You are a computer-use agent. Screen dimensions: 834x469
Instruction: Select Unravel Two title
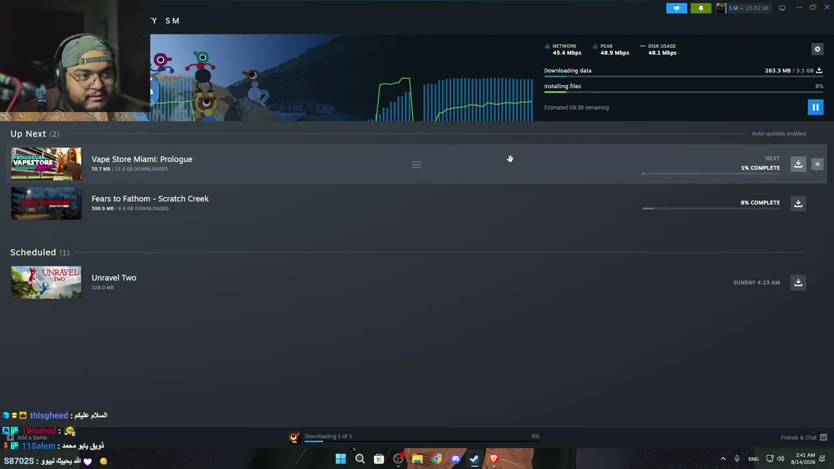click(114, 277)
